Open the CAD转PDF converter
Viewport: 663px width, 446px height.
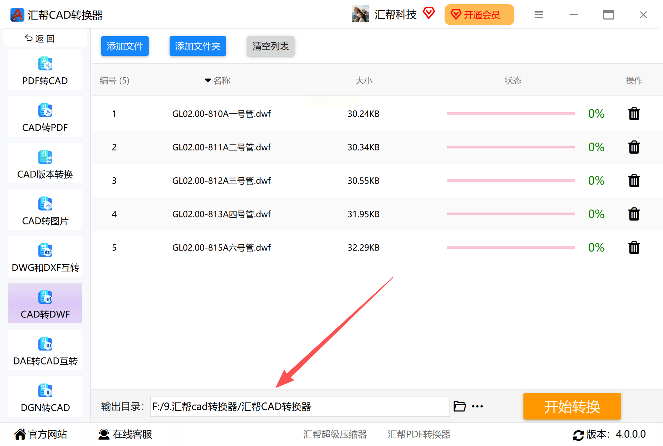coord(45,116)
